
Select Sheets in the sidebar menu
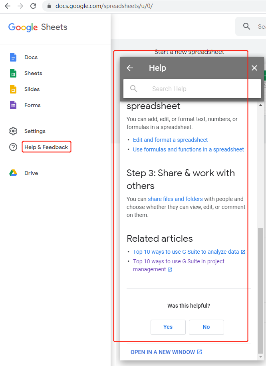[33, 73]
